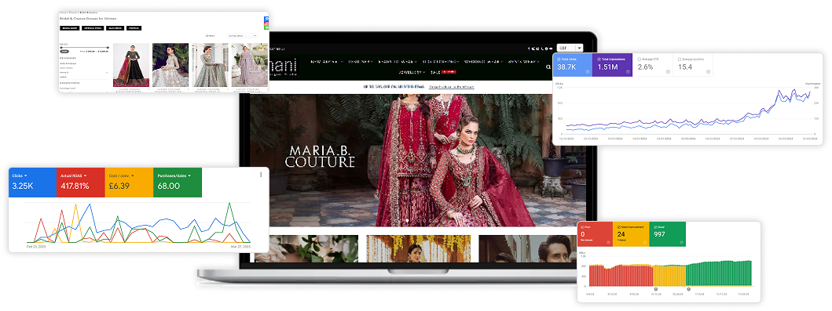Open the currency selector dropdown

pos(570,48)
